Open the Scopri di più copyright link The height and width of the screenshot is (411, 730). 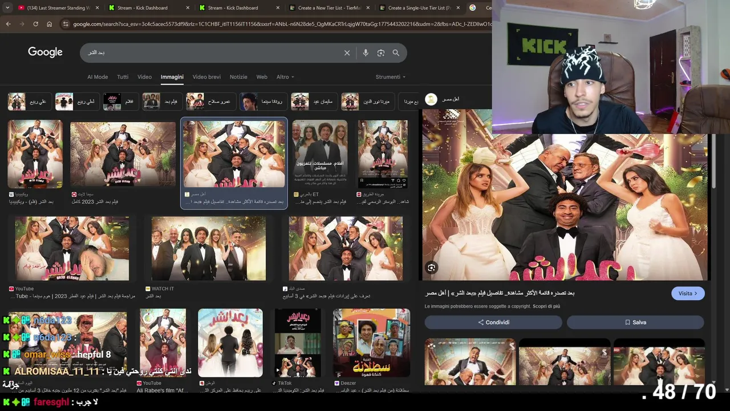pos(546,307)
